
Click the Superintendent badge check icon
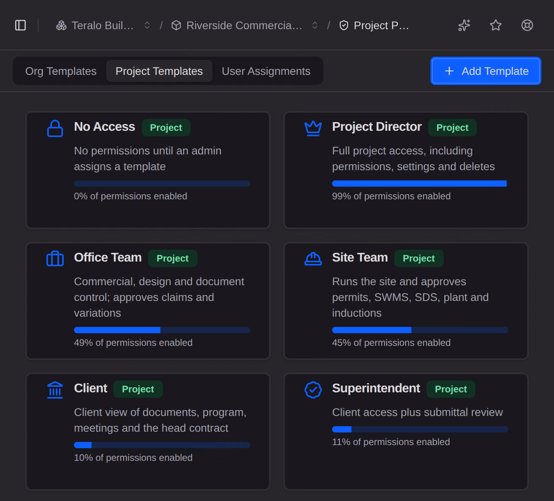(313, 390)
